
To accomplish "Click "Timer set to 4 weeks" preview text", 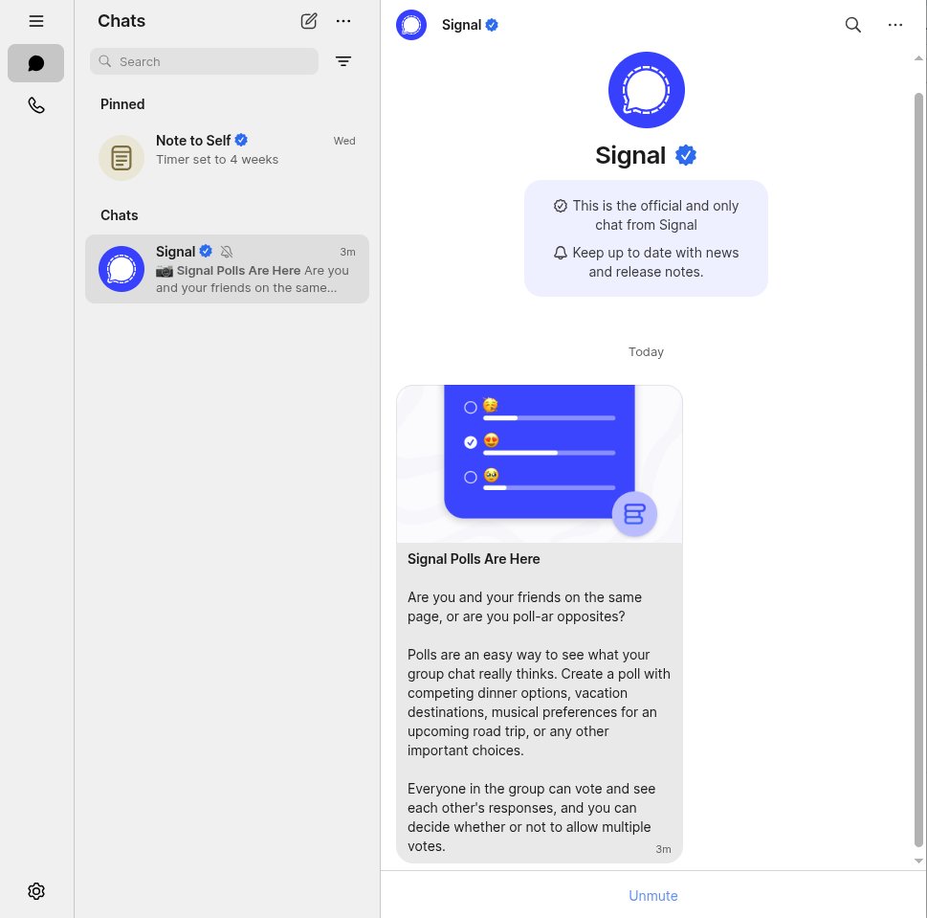I will pyautogui.click(x=217, y=160).
